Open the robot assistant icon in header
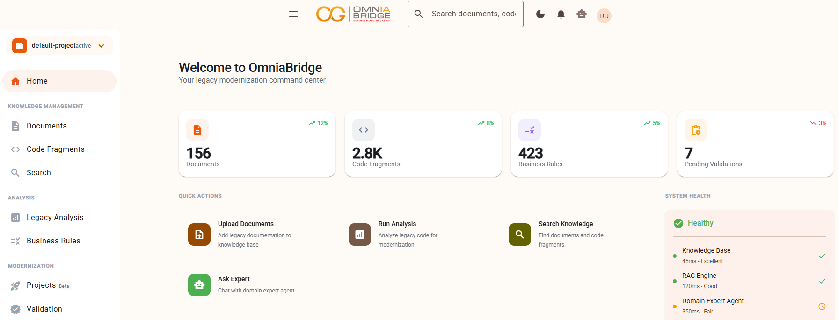 582,14
